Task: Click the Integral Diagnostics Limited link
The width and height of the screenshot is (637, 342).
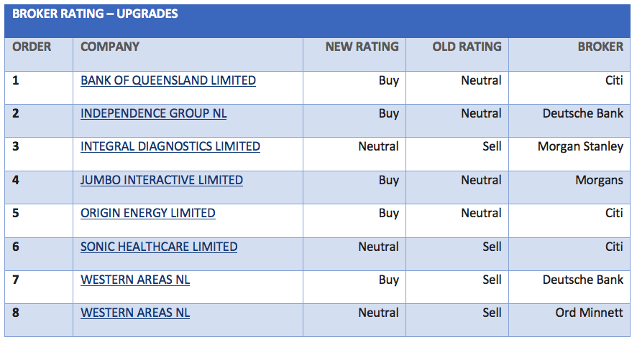Action: pos(170,146)
